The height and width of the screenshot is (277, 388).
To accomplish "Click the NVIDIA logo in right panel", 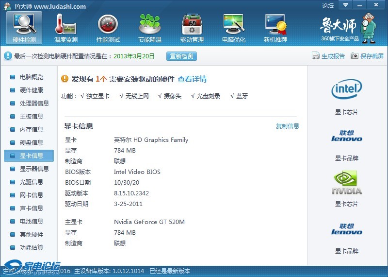I will (346, 183).
